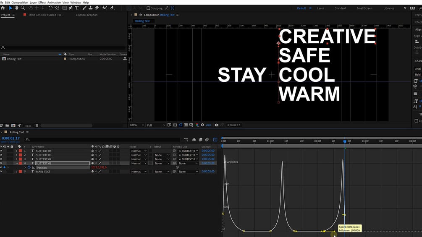This screenshot has width=422, height=237.
Task: Click the Rolling Text breadcrumb in viewer
Action: [142, 21]
